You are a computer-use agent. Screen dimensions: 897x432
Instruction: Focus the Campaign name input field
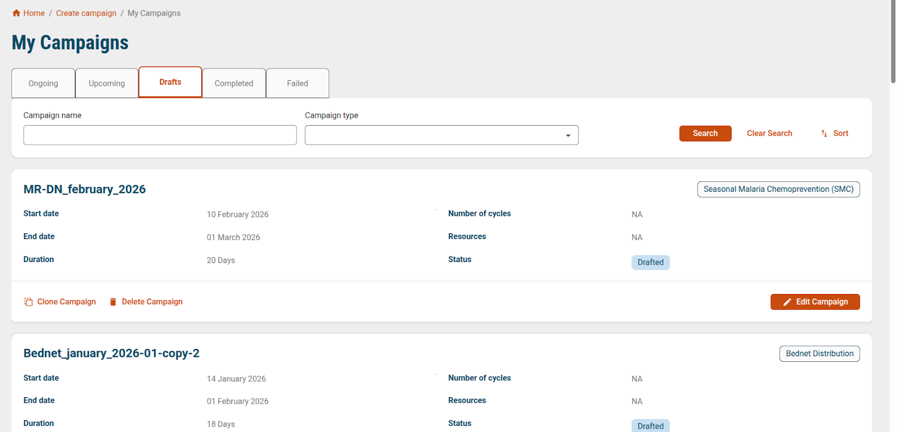(x=160, y=135)
